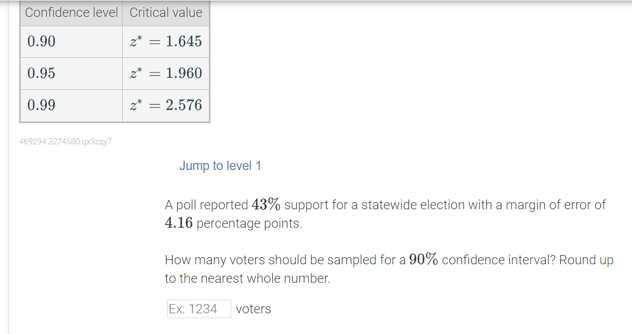The height and width of the screenshot is (334, 632).
Task: Click the Critical value column header
Action: coord(166,13)
